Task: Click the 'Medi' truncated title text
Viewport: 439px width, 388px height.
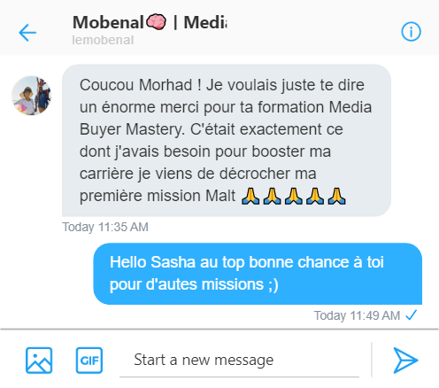Action: coord(205,22)
